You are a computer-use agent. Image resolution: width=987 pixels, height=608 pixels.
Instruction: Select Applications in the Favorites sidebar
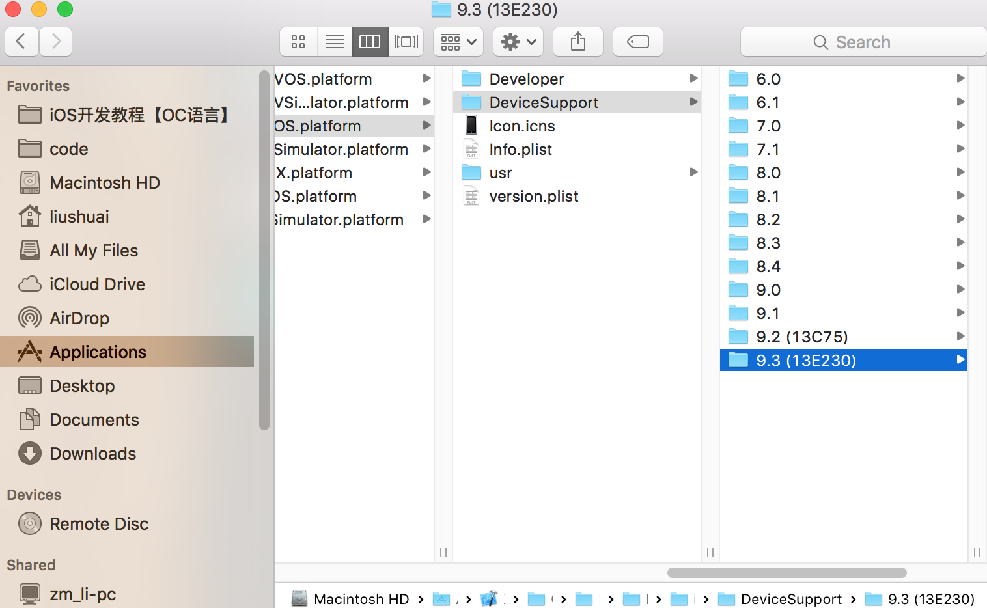(x=97, y=352)
